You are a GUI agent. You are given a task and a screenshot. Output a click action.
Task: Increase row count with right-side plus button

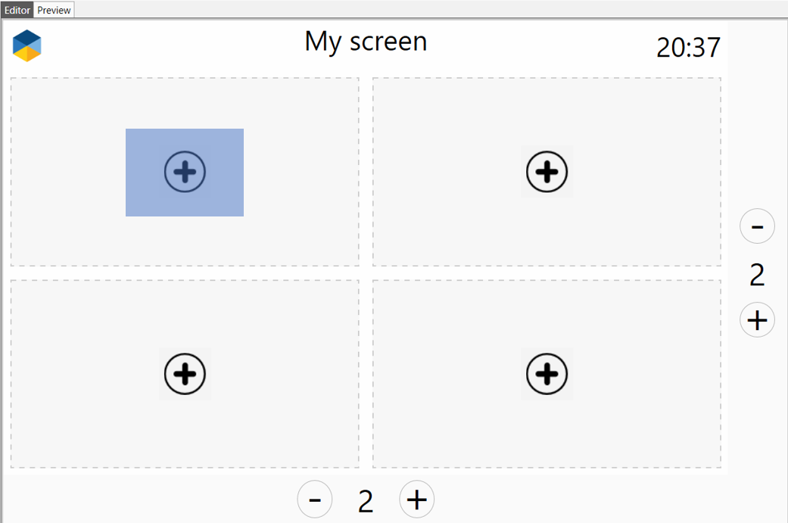757,320
